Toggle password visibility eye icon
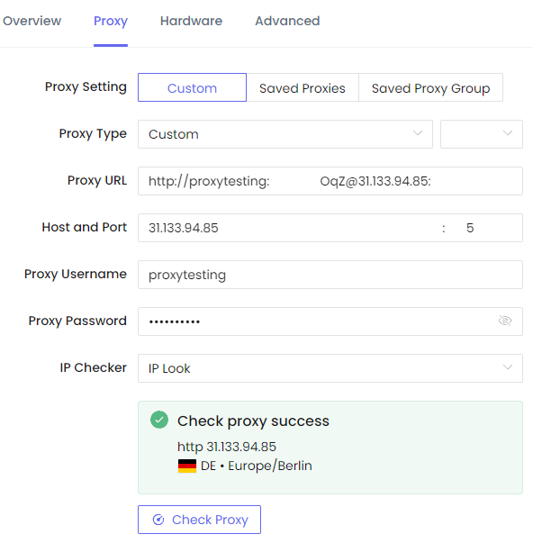This screenshot has height=543, width=533. pyautogui.click(x=505, y=321)
